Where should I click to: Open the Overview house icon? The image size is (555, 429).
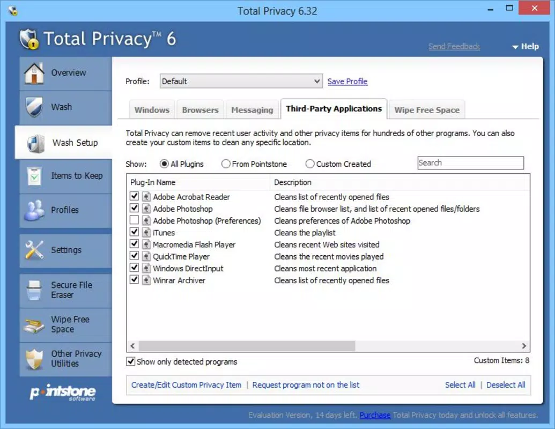34,73
